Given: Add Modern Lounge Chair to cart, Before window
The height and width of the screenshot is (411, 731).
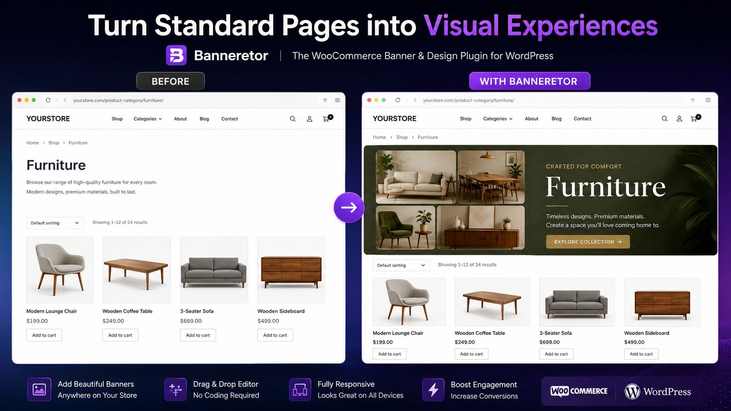Looking at the screenshot, I should click(x=44, y=335).
